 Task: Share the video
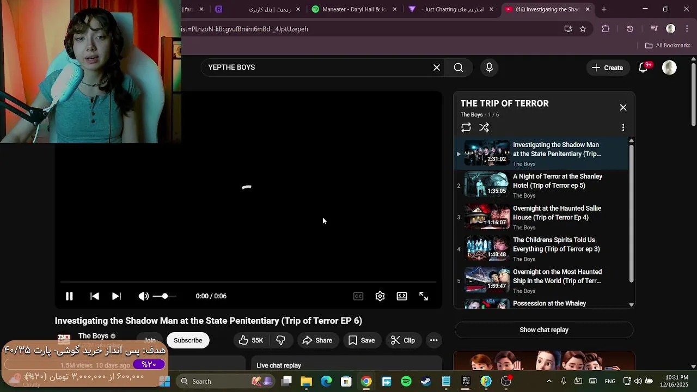(317, 340)
